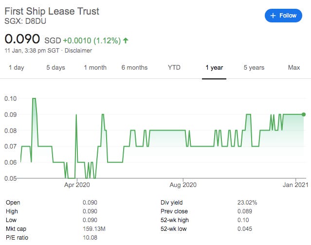
Task: Click the 0.10 y-axis label
Action: pos(11,98)
